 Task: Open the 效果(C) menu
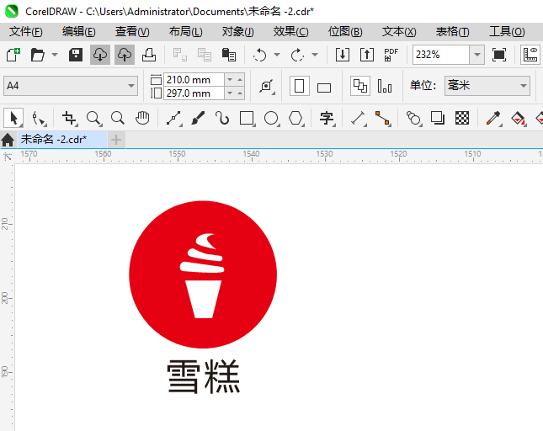[291, 32]
